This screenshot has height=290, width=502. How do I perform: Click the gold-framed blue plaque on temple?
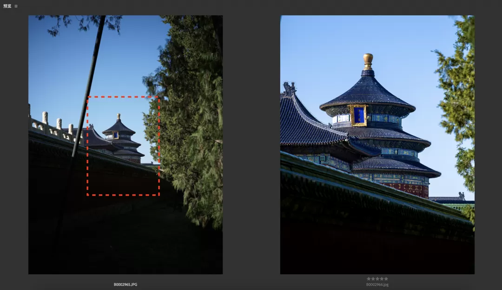point(358,115)
